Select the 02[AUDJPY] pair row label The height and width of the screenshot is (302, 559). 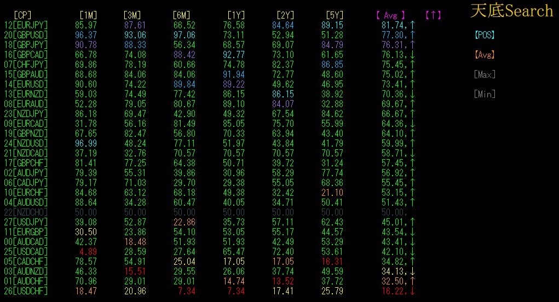pos(26,173)
